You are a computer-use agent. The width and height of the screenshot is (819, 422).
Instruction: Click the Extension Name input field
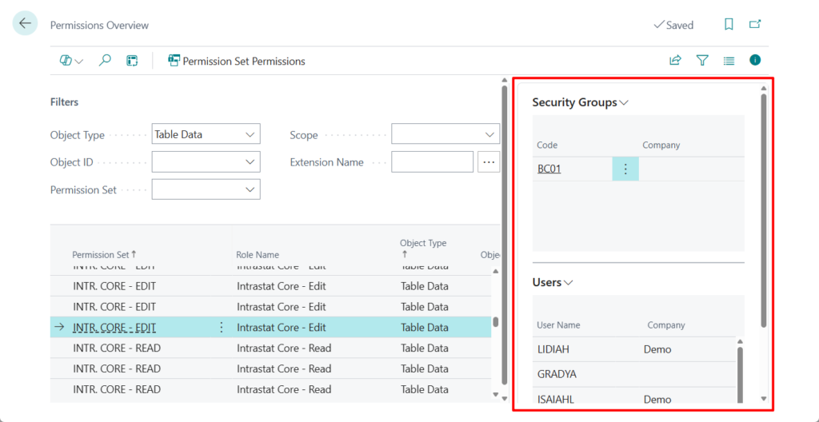[432, 162]
